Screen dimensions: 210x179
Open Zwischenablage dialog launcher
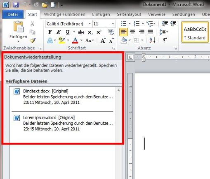point(40,48)
